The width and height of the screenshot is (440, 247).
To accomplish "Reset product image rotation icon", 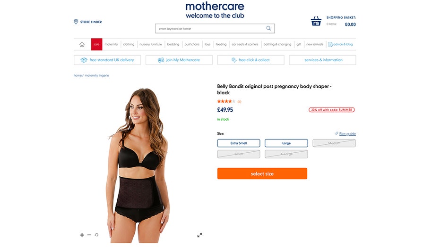I will 96,235.
